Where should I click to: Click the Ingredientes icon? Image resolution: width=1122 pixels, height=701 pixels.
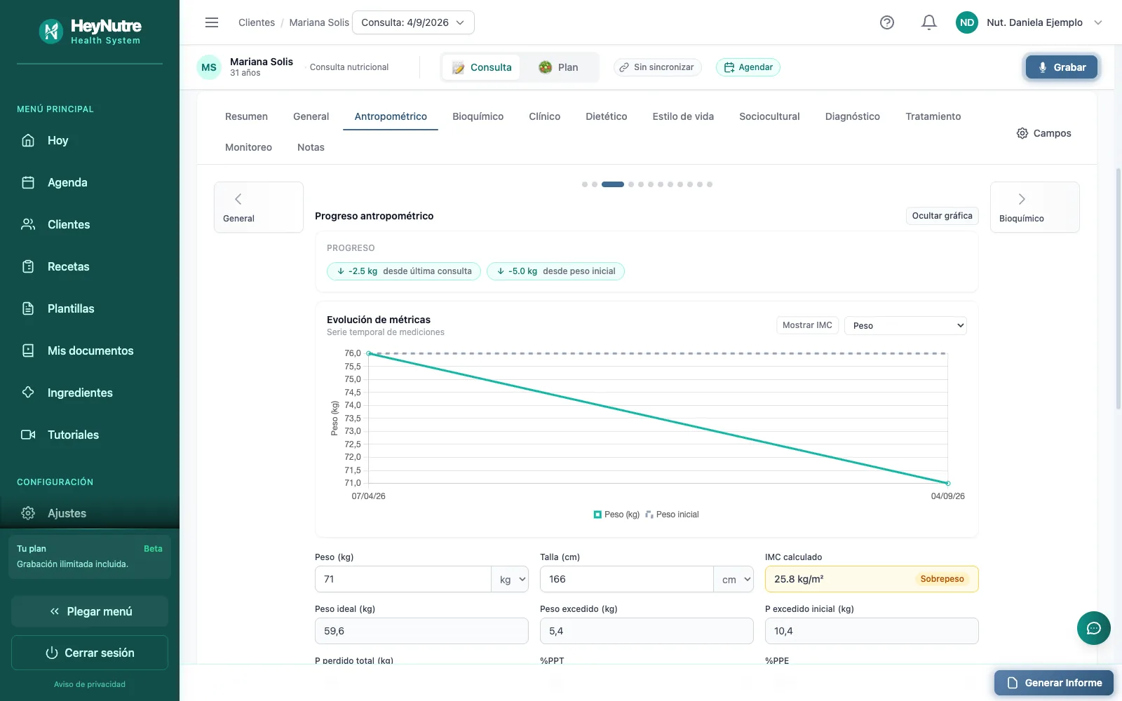coord(28,393)
